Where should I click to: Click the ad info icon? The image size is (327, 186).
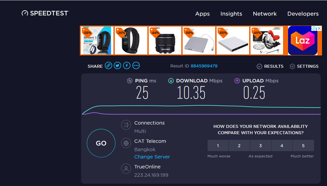(314, 29)
